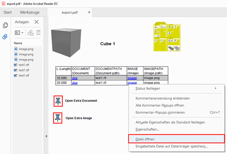
Task: Click test1.rtf cell in 10.000 row
Action: point(111,78)
